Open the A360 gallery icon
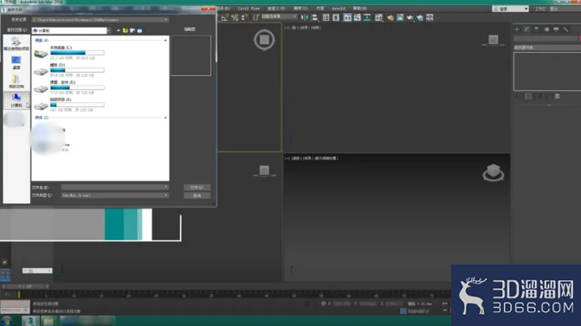Image resolution: width=581 pixels, height=326 pixels. tap(429, 17)
